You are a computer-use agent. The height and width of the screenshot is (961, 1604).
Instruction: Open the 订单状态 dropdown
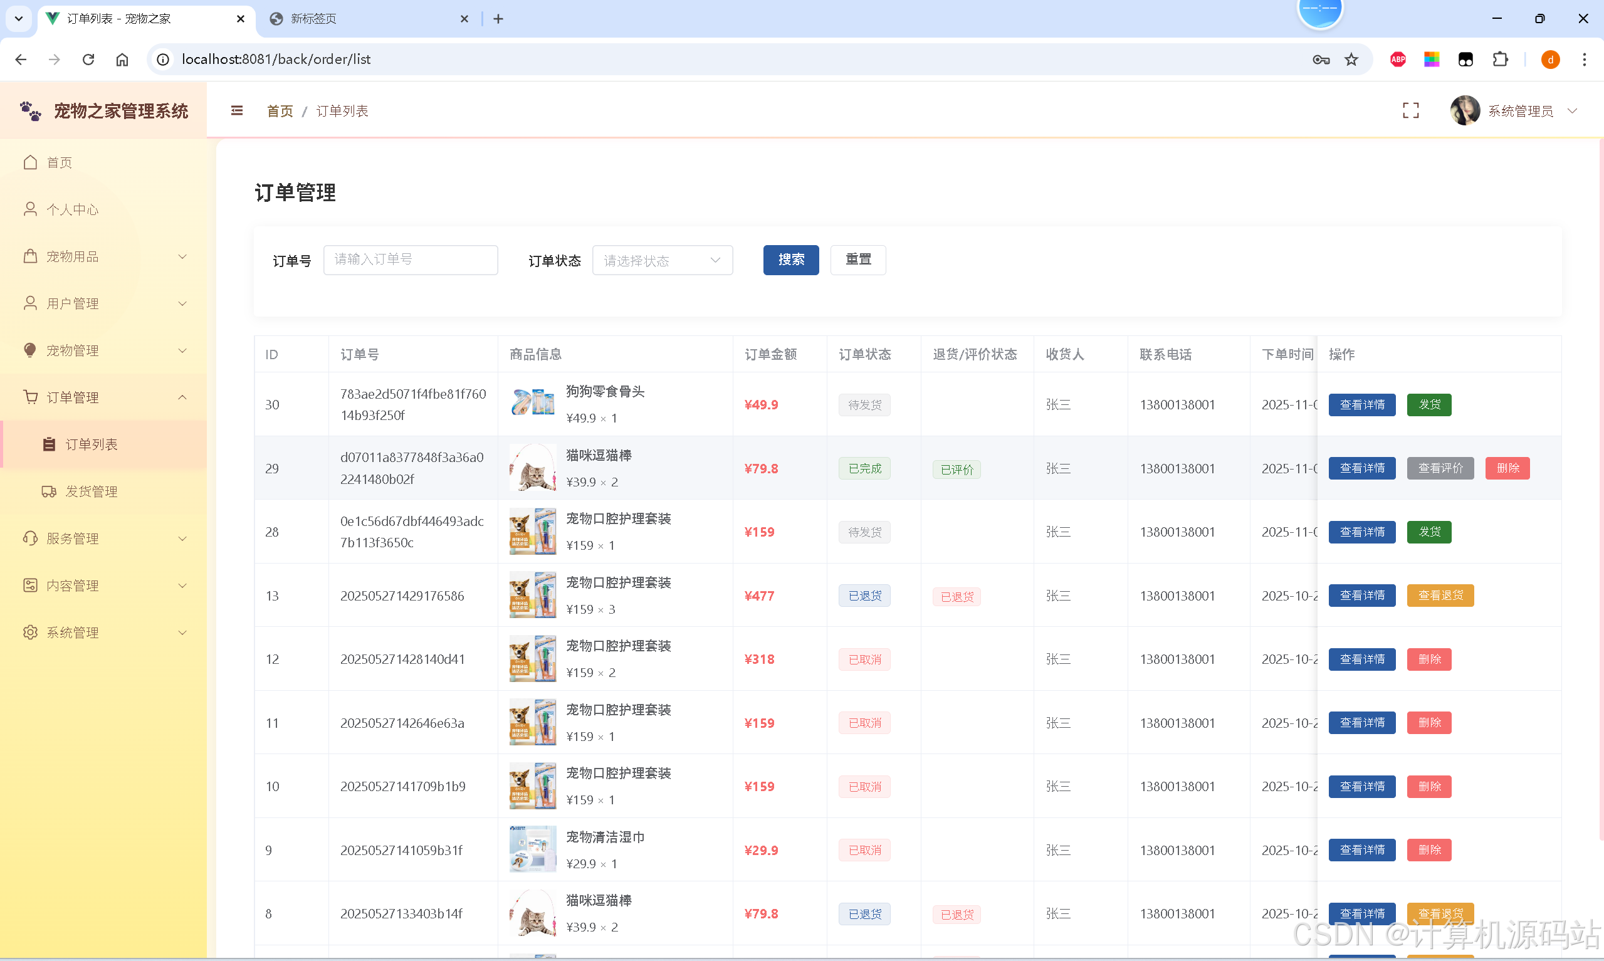[x=662, y=260]
